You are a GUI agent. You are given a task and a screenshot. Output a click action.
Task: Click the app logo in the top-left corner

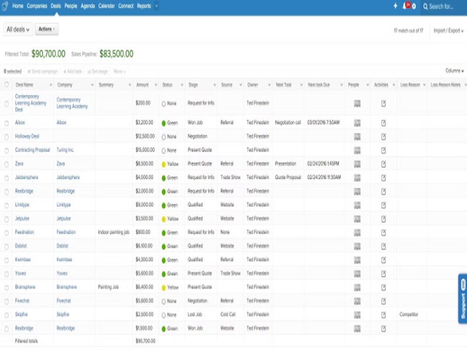(x=5, y=6)
